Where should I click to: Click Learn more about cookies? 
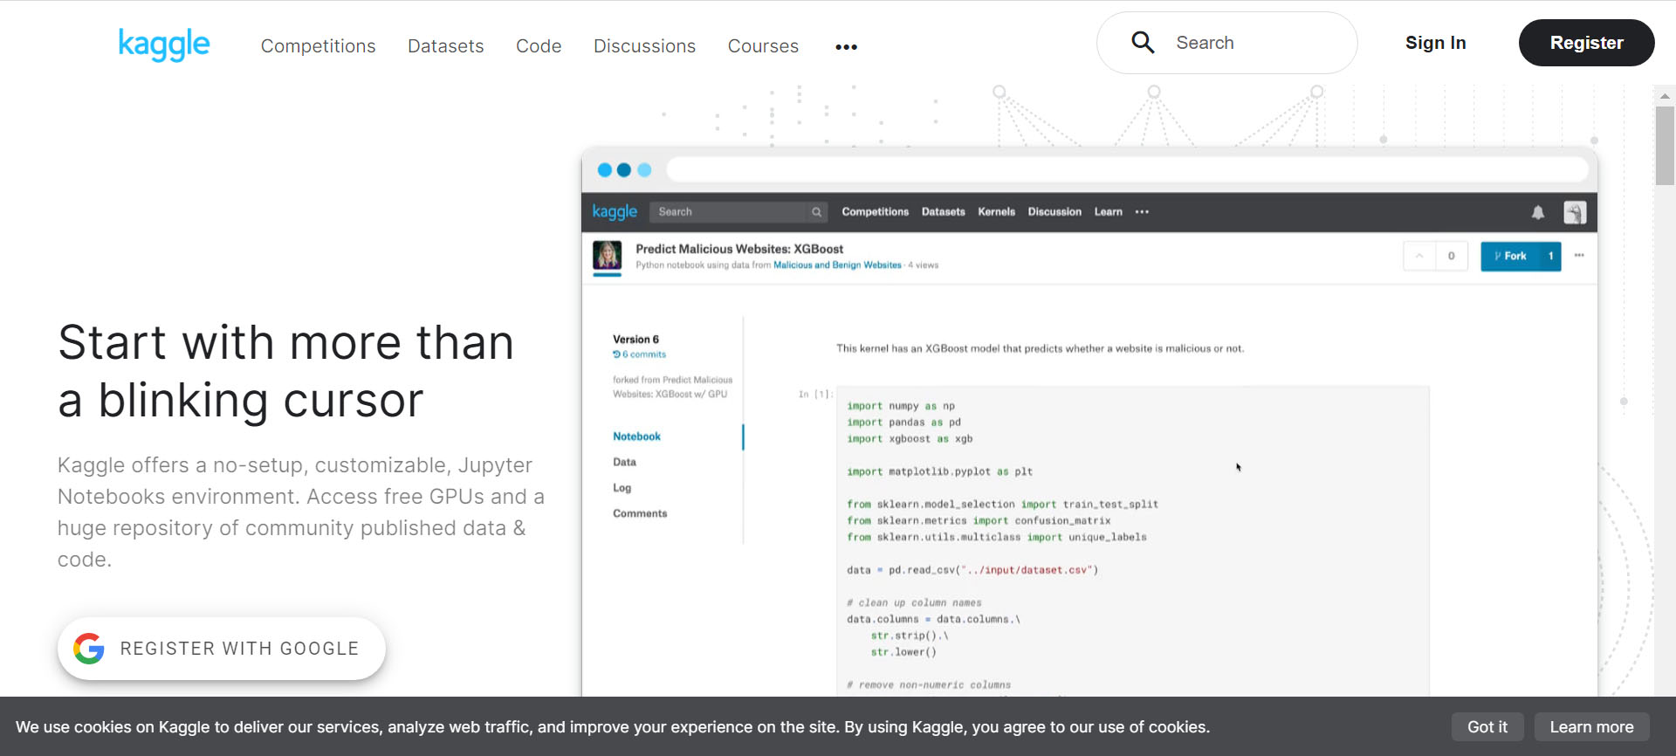[1591, 726]
